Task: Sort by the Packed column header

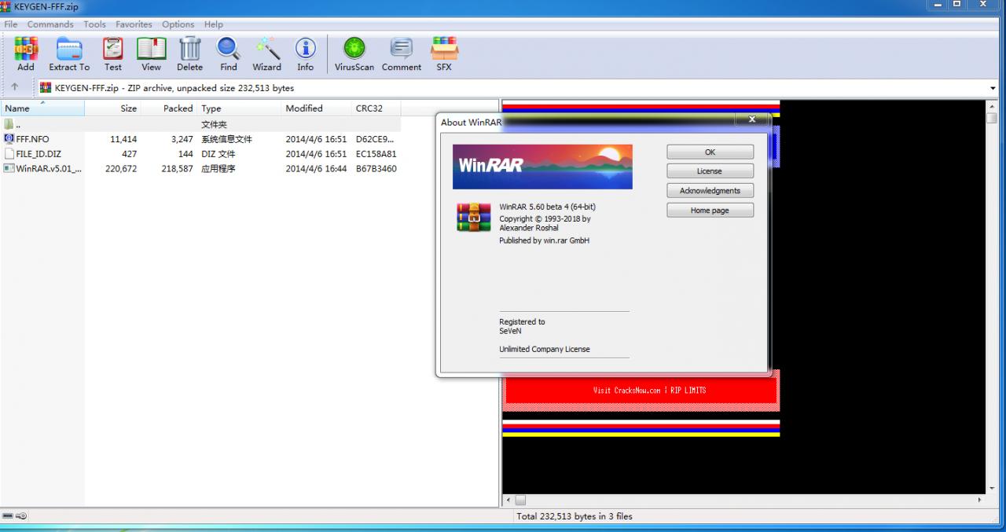Action: (168, 108)
